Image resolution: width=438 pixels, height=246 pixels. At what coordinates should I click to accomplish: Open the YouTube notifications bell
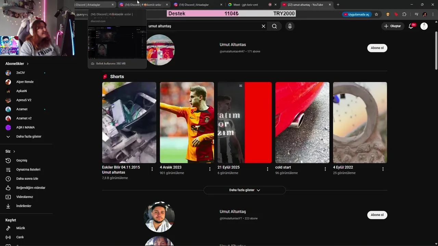tap(411, 26)
